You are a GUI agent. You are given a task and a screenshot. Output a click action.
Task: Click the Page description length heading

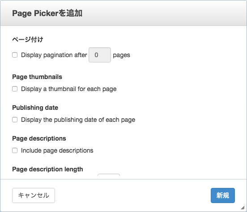coord(47,169)
